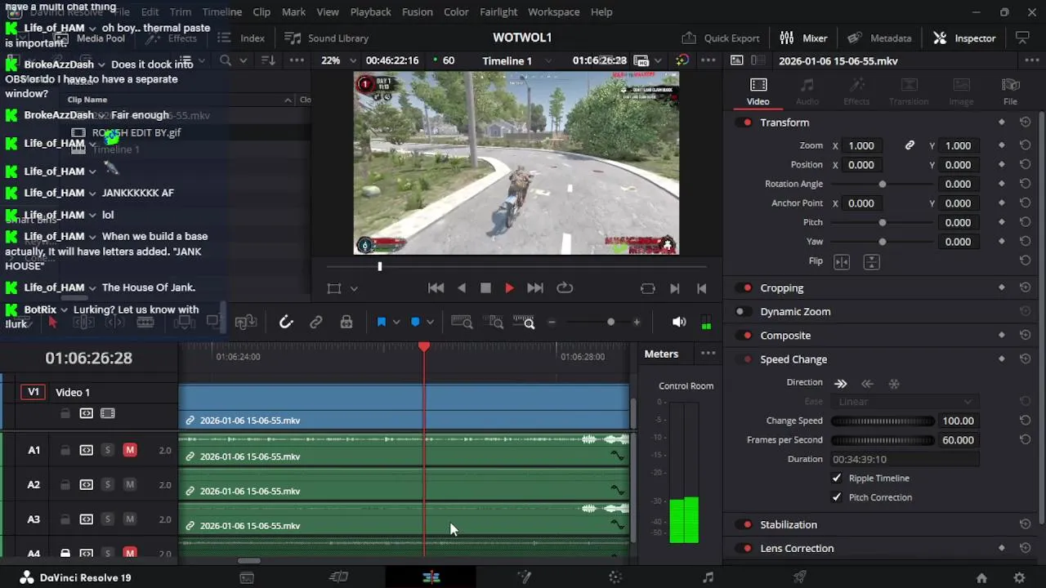Toggle bypass color grades in viewer
This screenshot has height=588, width=1046.
click(682, 60)
